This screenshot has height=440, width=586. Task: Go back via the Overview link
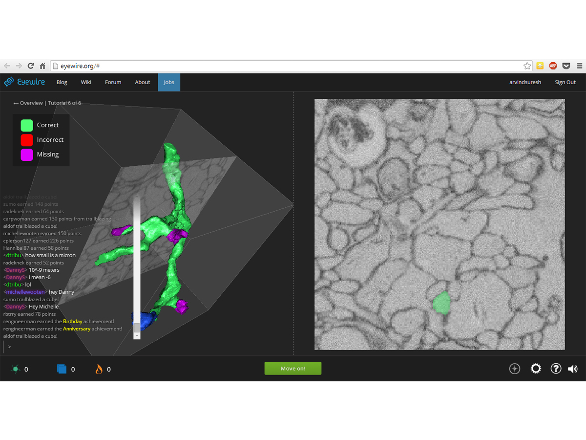(28, 103)
